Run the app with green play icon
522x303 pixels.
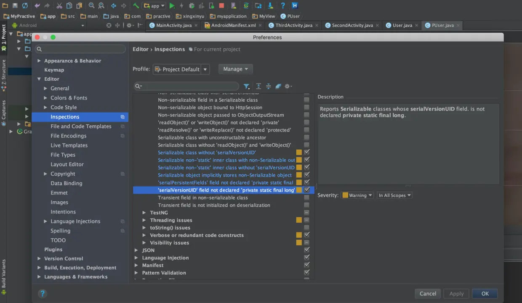(172, 5)
